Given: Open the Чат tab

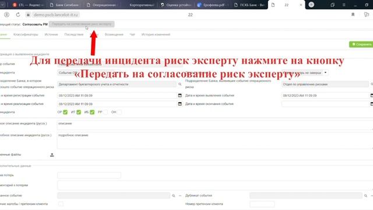Looking at the screenshot, I should 132,34.
